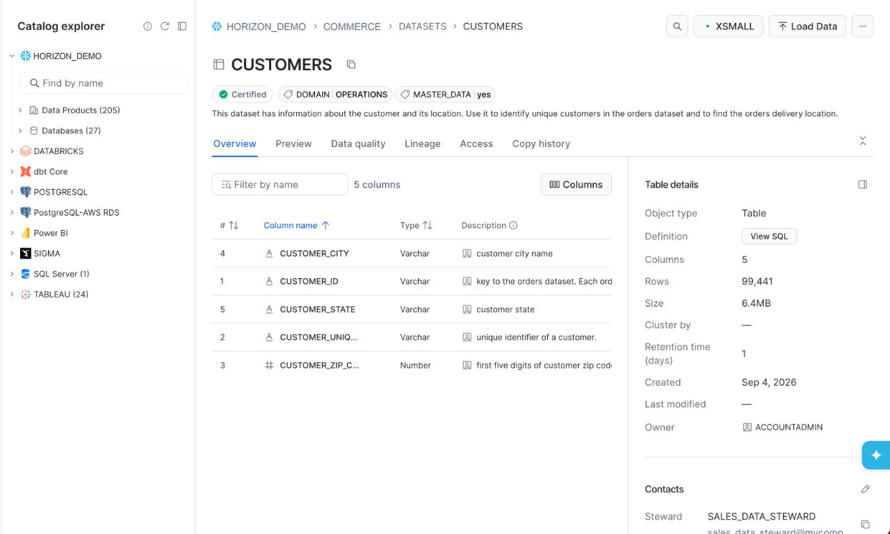Open the XSMALL warehouse selector
The height and width of the screenshot is (534, 890).
[x=728, y=26]
